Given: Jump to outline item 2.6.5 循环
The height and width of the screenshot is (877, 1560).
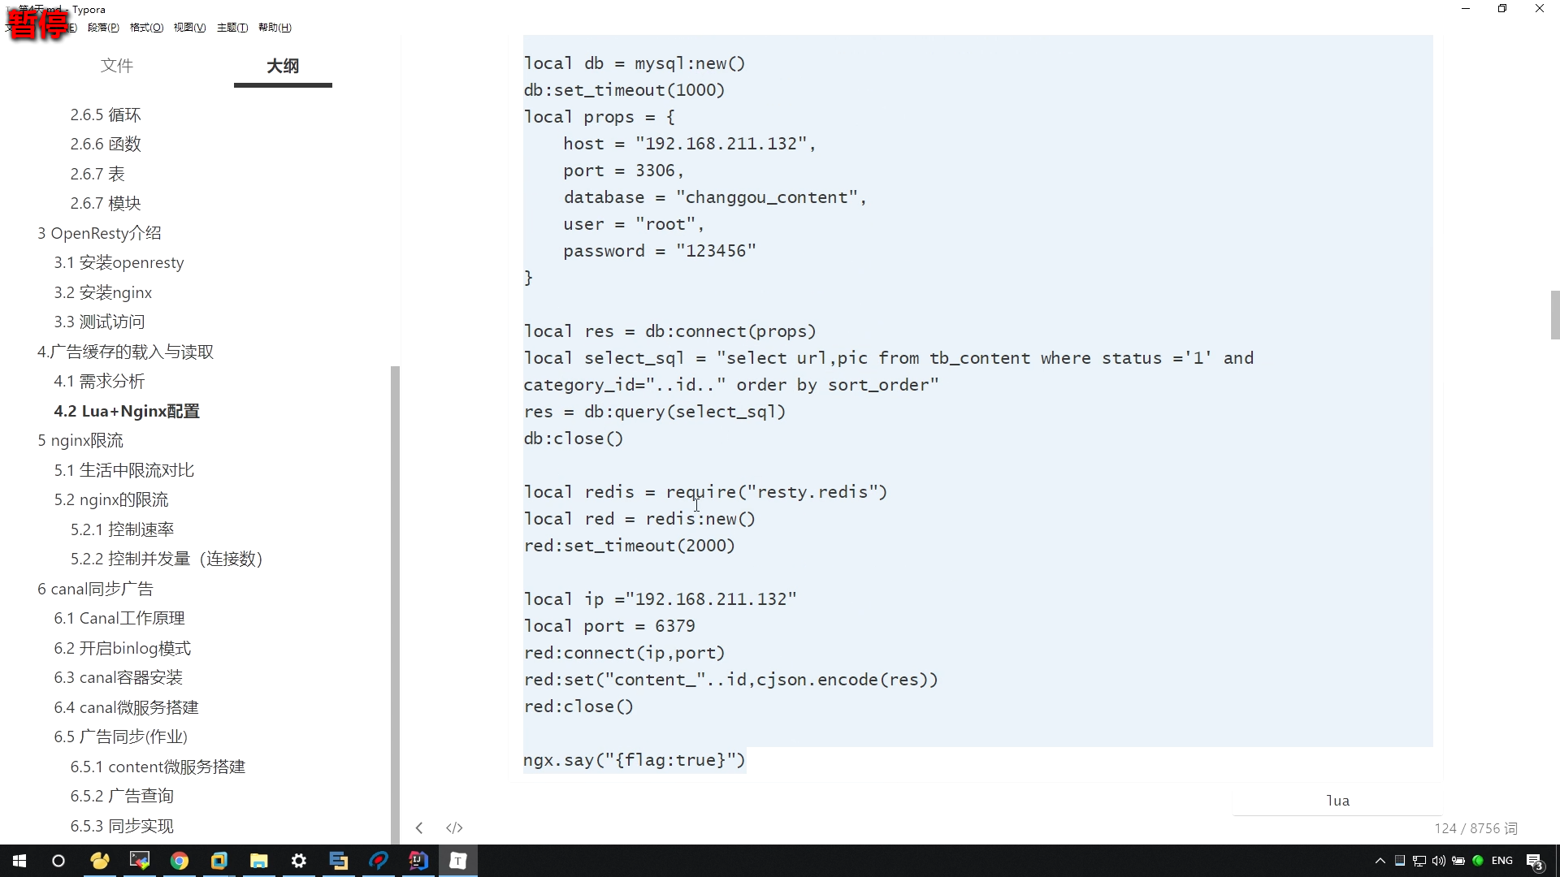Looking at the screenshot, I should coord(106,114).
